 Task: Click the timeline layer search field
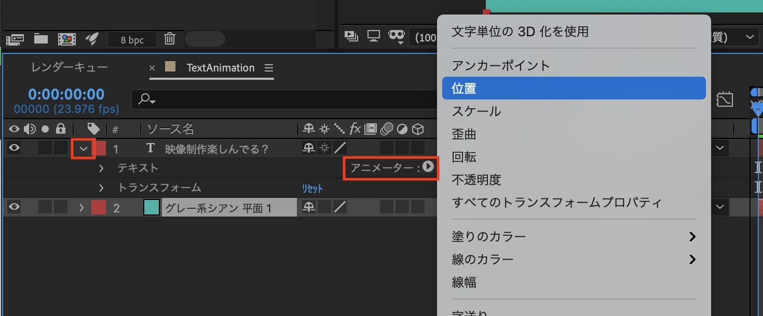(x=283, y=99)
